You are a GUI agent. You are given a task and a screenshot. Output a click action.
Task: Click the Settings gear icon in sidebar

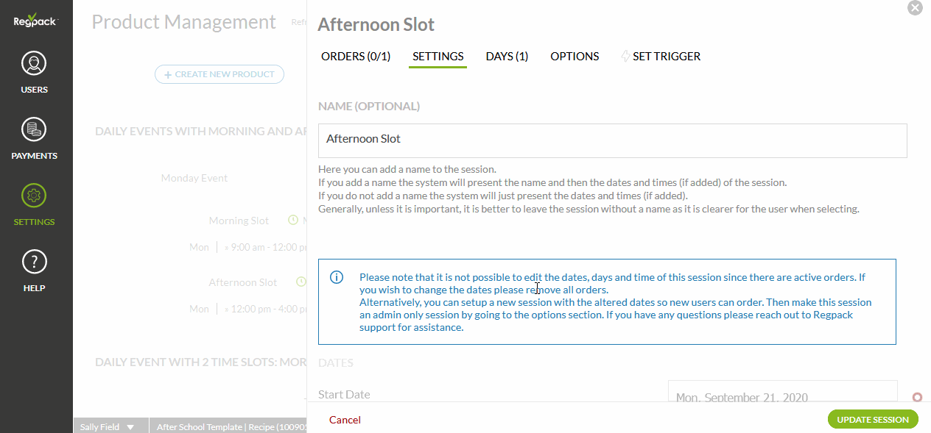coord(35,196)
